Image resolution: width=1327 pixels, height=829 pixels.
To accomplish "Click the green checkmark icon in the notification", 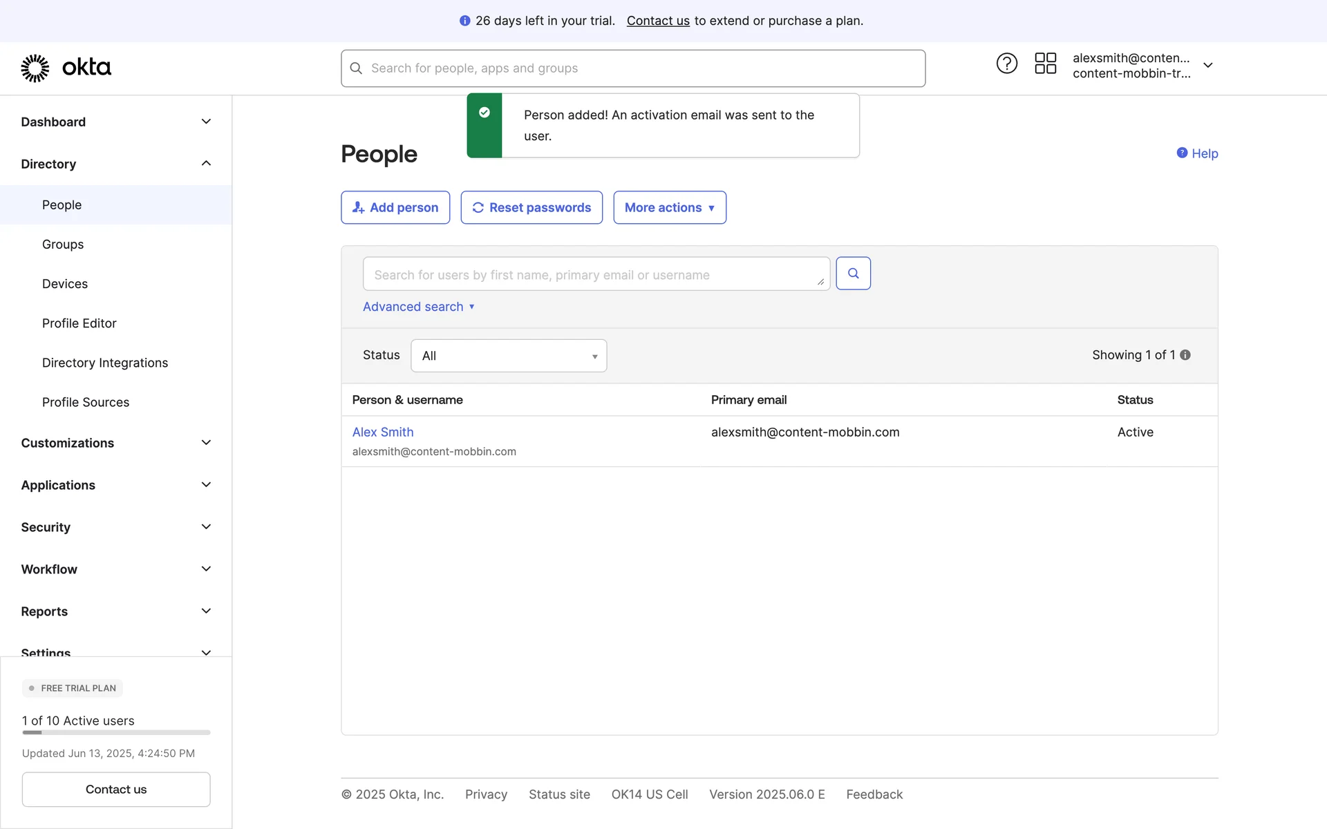I will click(x=484, y=113).
